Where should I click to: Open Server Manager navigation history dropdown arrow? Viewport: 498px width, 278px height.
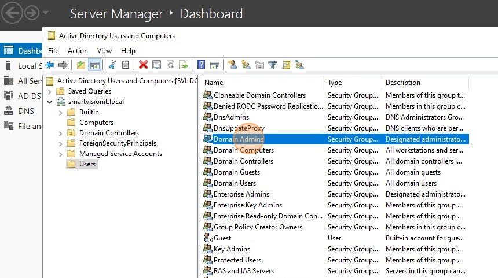(45, 13)
